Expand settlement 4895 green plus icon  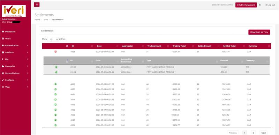click(55, 94)
